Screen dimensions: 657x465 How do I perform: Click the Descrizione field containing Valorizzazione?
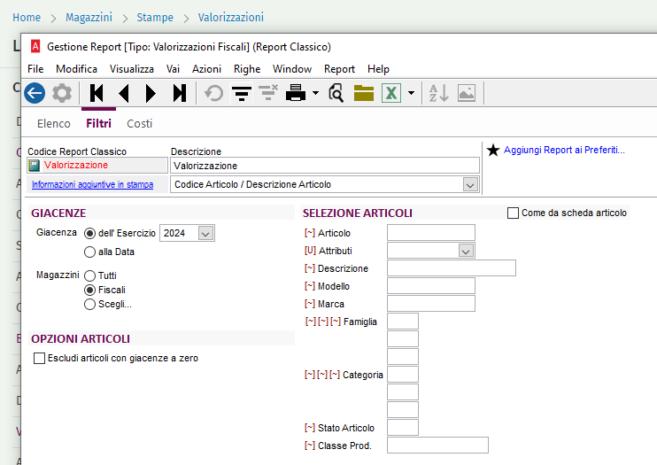pyautogui.click(x=325, y=166)
